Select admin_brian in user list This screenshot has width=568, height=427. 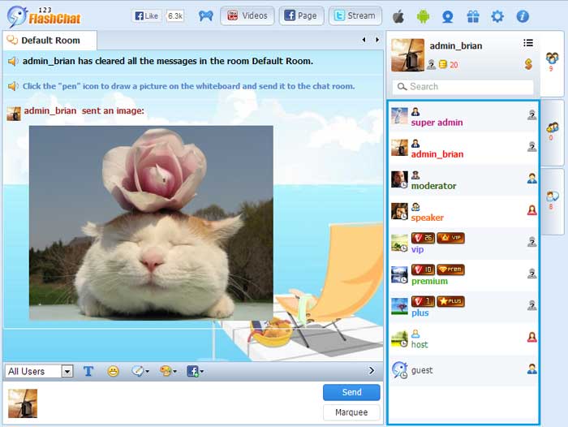[x=463, y=149]
